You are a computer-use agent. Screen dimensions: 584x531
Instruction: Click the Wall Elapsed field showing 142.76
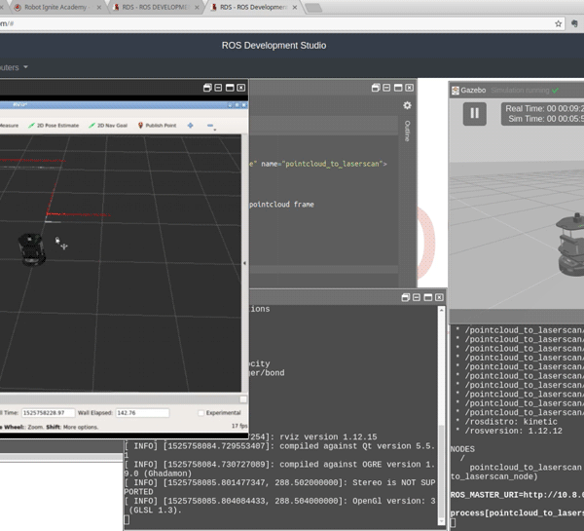click(142, 413)
